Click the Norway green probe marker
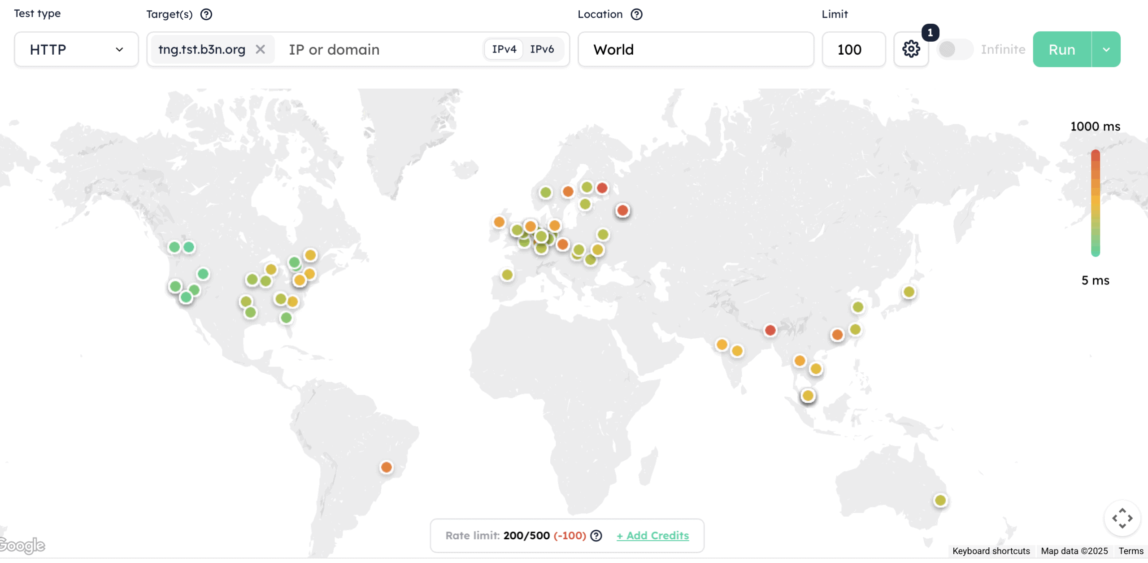This screenshot has height=563, width=1148. (x=545, y=192)
